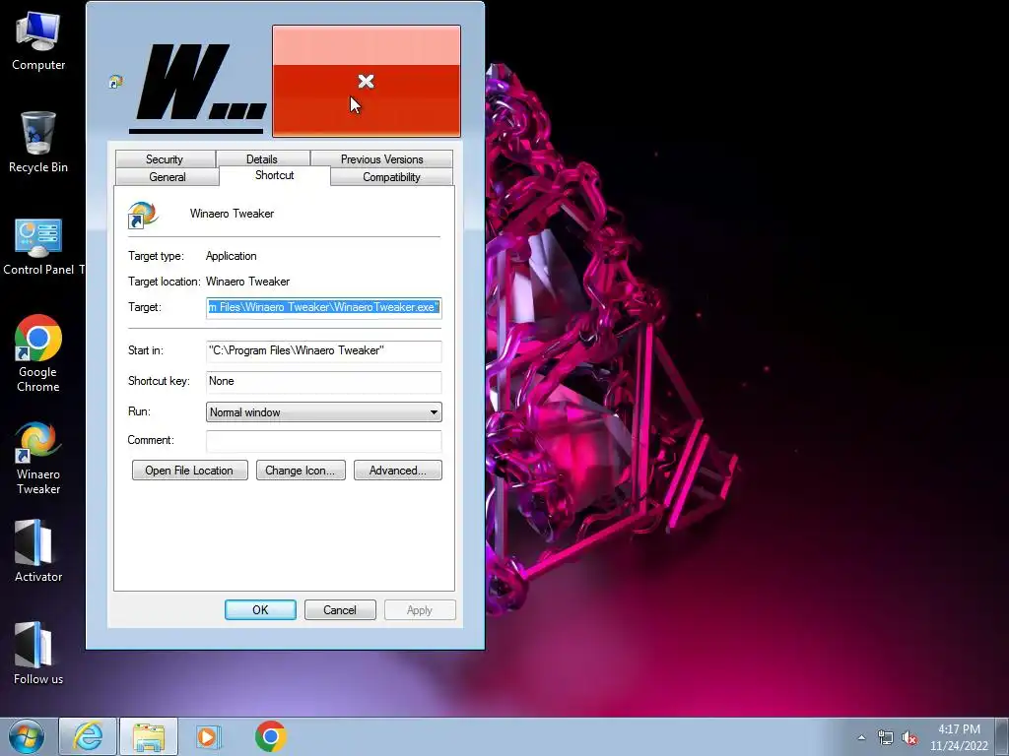Image resolution: width=1009 pixels, height=756 pixels.
Task: Confirm with the OK button
Action: (x=260, y=609)
